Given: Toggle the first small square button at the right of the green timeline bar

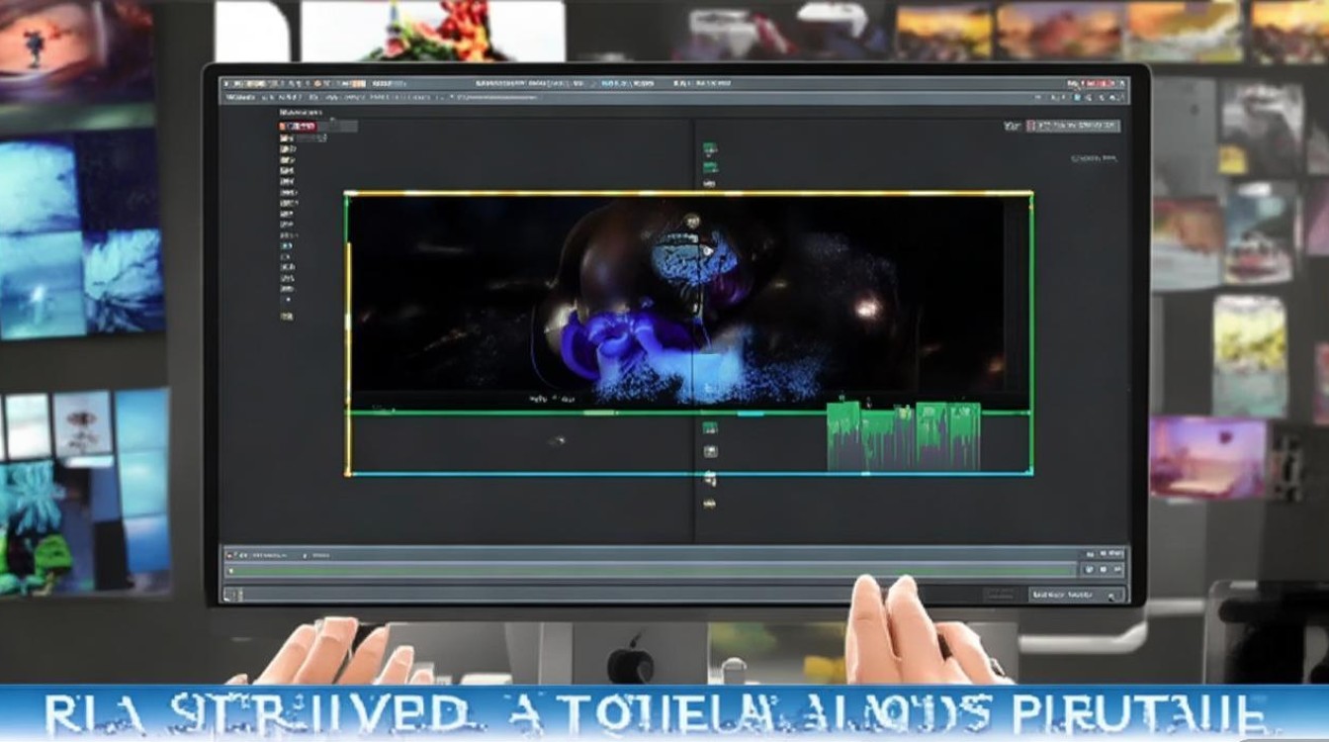Looking at the screenshot, I should coord(1089,570).
